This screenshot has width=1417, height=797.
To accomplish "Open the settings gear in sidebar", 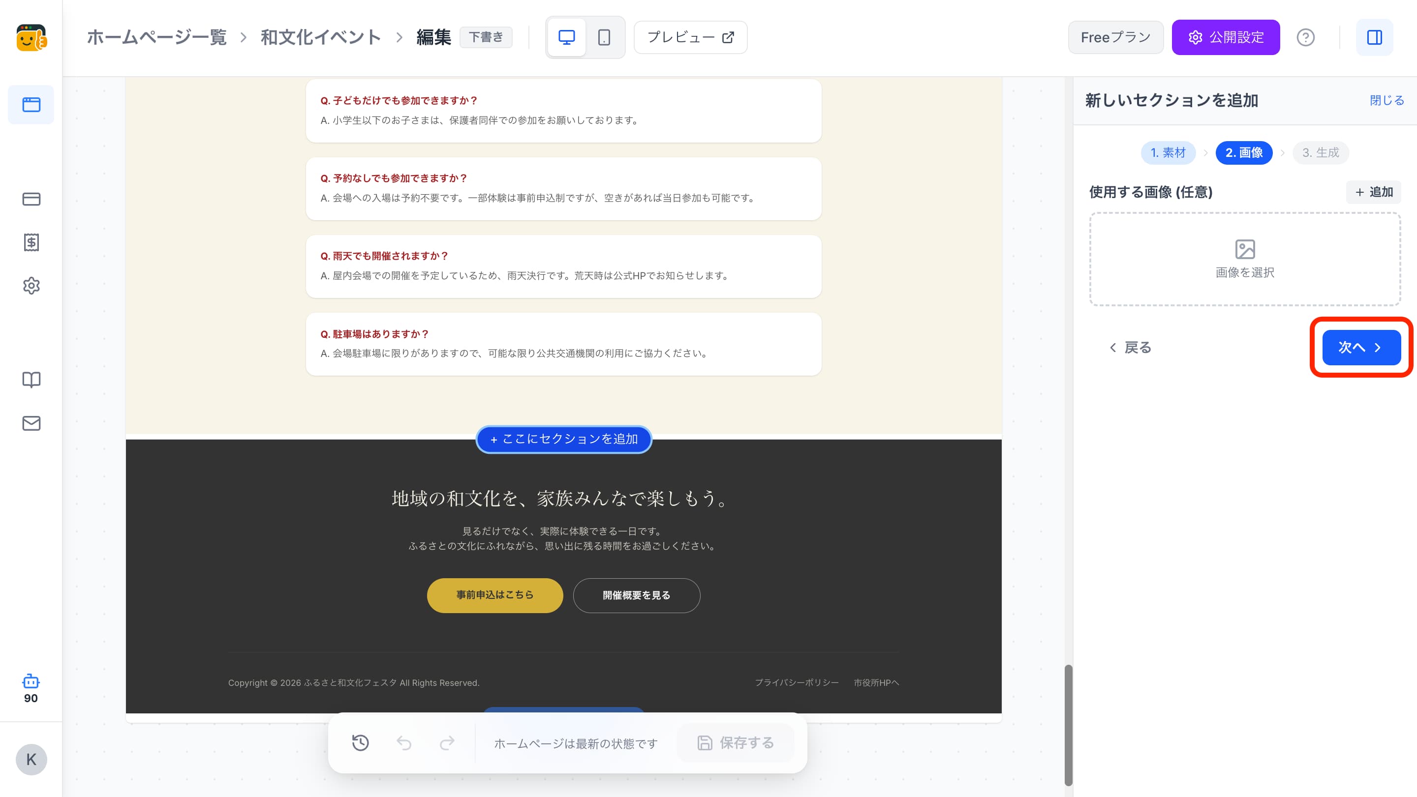I will coord(31,286).
